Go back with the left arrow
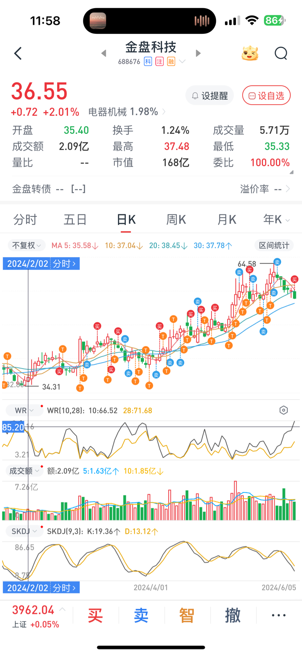This screenshot has width=302, height=655. [18, 54]
